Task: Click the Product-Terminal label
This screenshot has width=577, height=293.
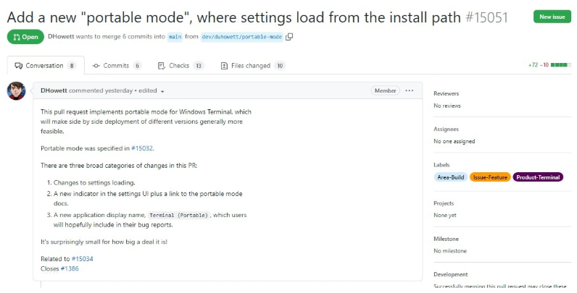Action: (538, 177)
